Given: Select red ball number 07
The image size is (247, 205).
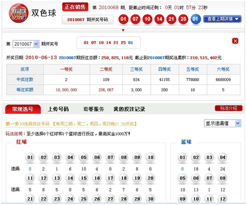Looking at the screenshot, I should [x=110, y=158].
